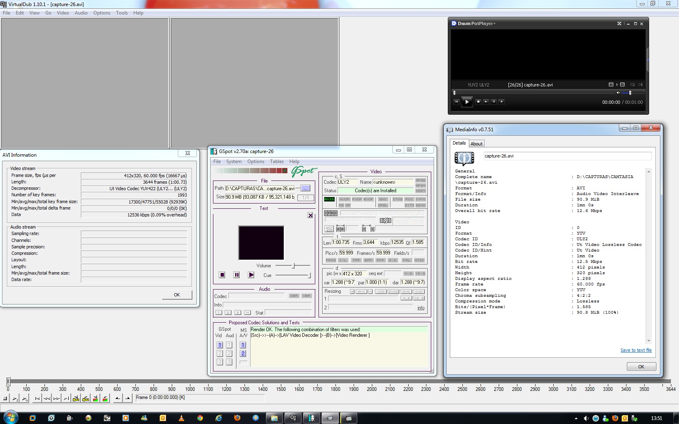This screenshot has height=424, width=679.
Task: Toggle PotPlayer repeat mode
Action: [x=633, y=85]
